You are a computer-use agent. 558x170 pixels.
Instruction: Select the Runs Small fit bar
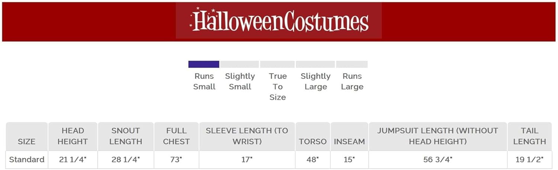pos(203,64)
